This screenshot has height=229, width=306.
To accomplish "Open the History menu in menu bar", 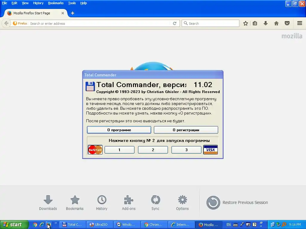I will (38, 3).
